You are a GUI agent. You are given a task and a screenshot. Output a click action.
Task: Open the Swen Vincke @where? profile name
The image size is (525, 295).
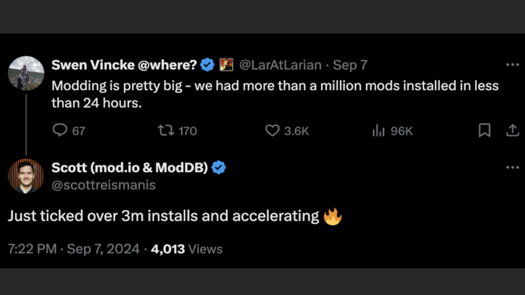click(124, 65)
